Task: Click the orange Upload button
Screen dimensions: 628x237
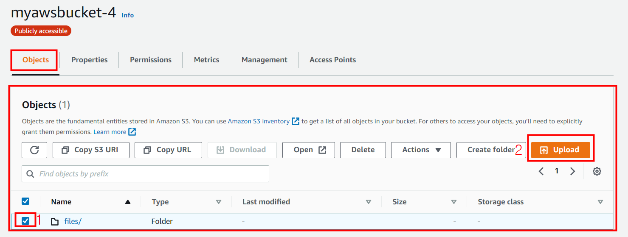Action: point(560,150)
